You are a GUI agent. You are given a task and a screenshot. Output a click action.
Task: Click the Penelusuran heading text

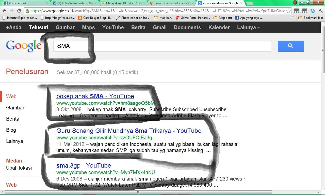point(27,72)
